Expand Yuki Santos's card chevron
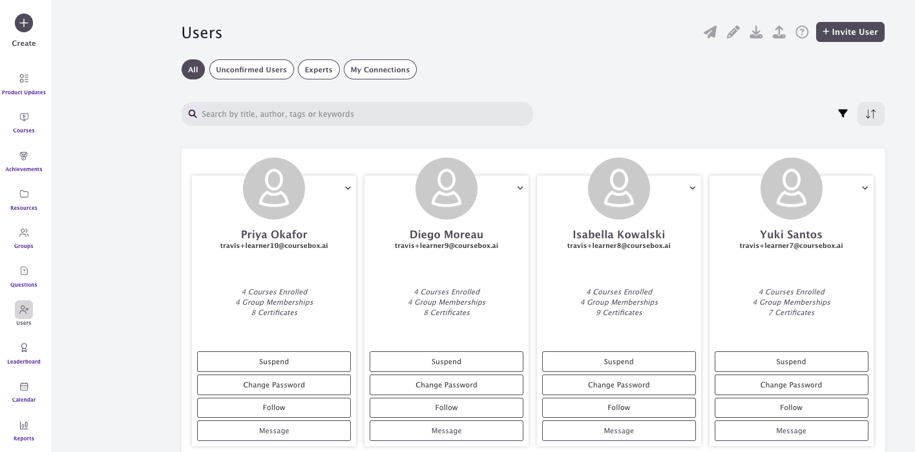The width and height of the screenshot is (915, 452). pos(865,188)
